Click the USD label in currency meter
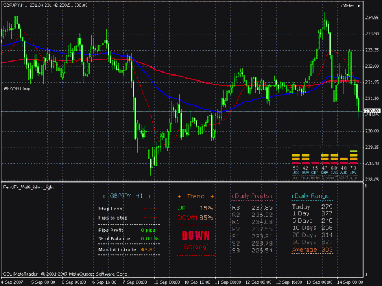Image resolution: width=382 pixels, height=286 pixels. tap(296, 173)
